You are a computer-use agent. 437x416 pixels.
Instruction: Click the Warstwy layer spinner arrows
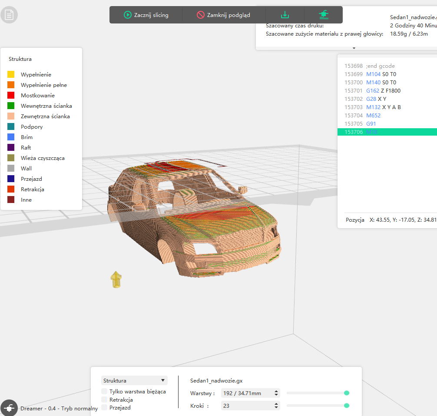click(276, 393)
